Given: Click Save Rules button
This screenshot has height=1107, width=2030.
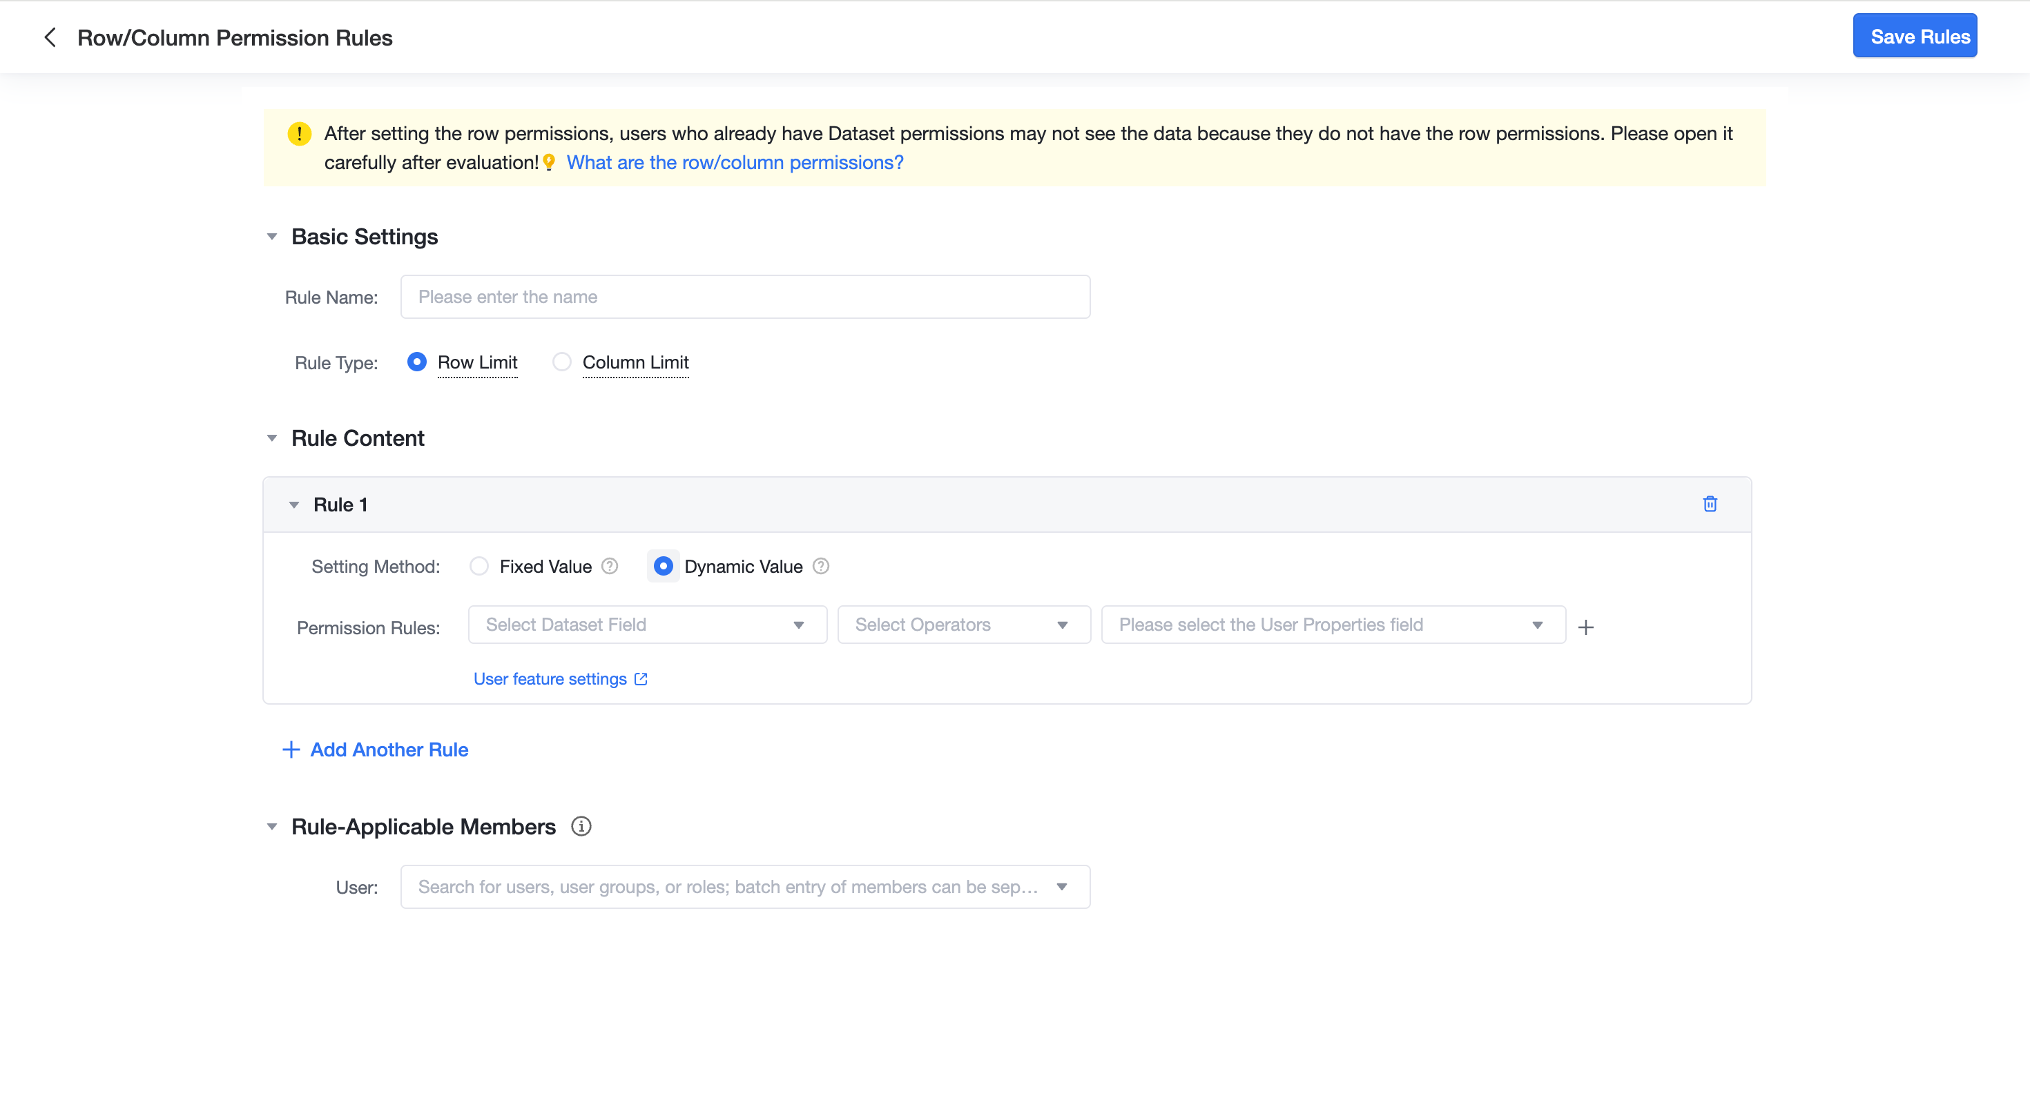Looking at the screenshot, I should 1914,37.
